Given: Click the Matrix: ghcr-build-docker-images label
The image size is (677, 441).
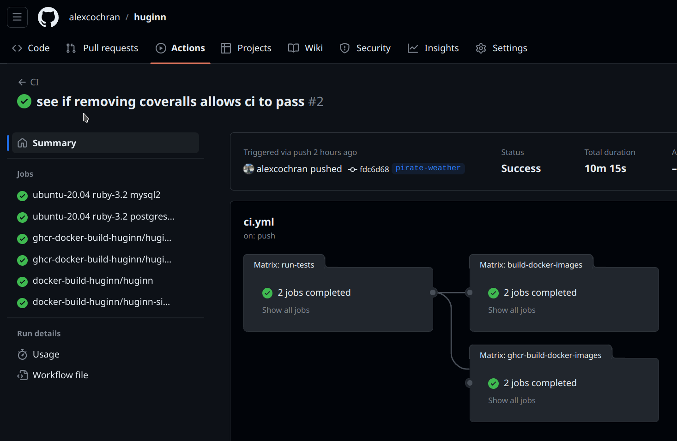Looking at the screenshot, I should coord(541,355).
